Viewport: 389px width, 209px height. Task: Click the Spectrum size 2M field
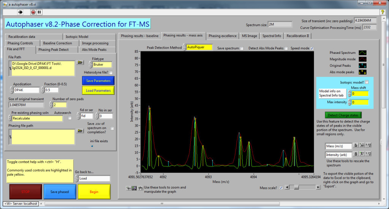(x=280, y=25)
